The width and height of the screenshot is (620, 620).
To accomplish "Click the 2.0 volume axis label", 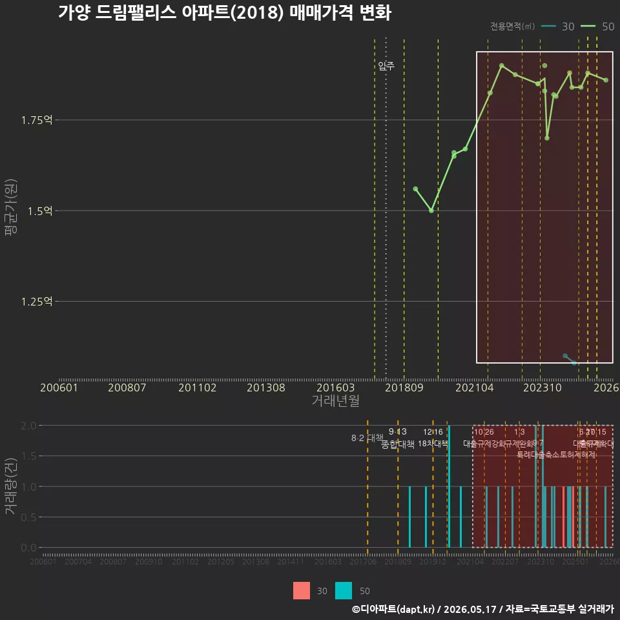I will pyautogui.click(x=28, y=426).
